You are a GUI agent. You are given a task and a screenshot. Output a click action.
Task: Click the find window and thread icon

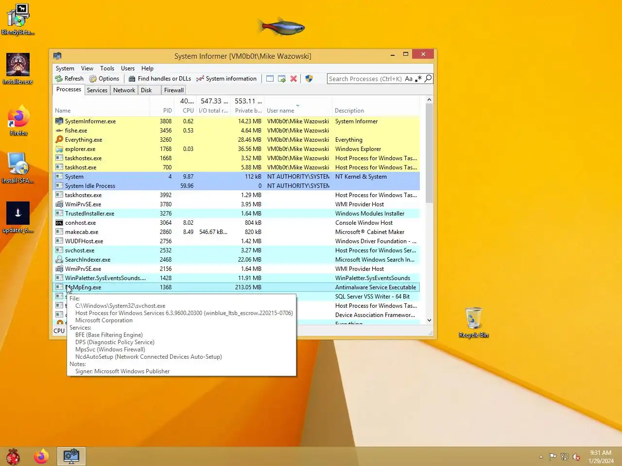coord(281,79)
